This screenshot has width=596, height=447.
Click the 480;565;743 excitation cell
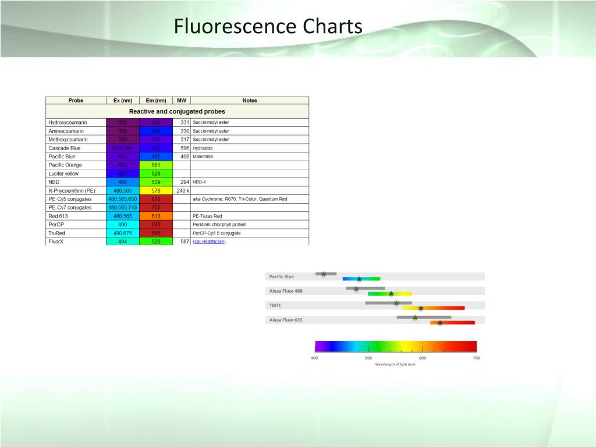tap(123, 208)
